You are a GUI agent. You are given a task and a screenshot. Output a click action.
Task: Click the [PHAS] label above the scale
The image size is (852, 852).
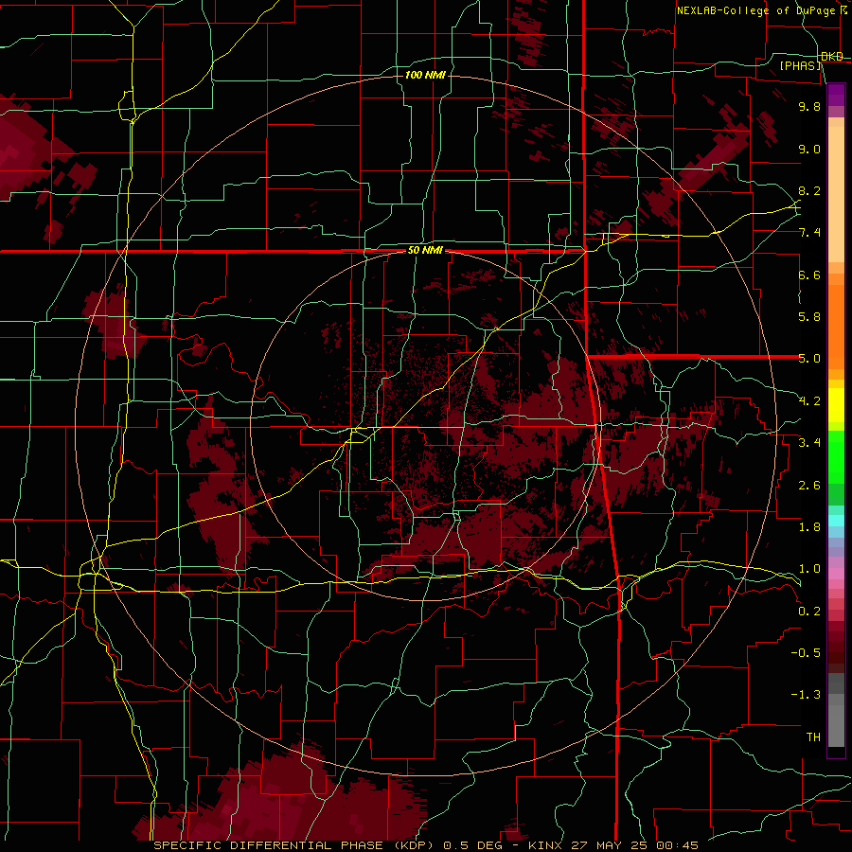(800, 65)
